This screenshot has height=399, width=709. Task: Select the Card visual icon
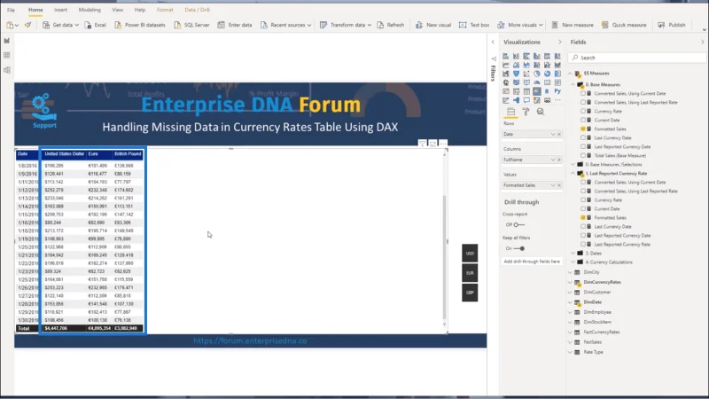(x=547, y=82)
